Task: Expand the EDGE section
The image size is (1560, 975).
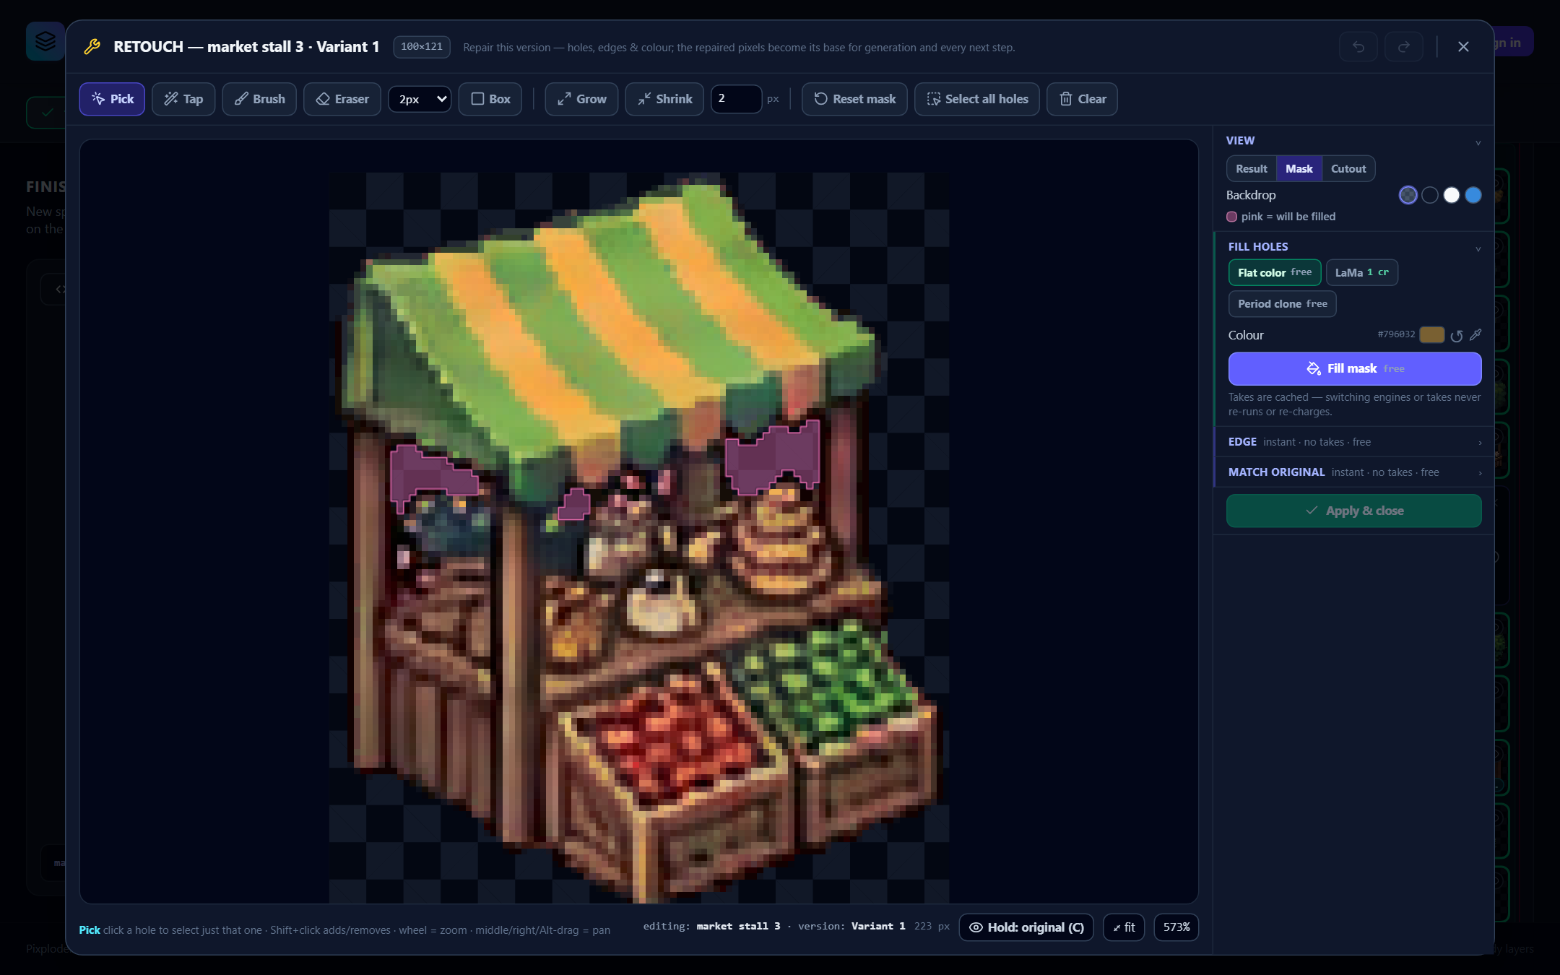Action: click(x=1355, y=442)
